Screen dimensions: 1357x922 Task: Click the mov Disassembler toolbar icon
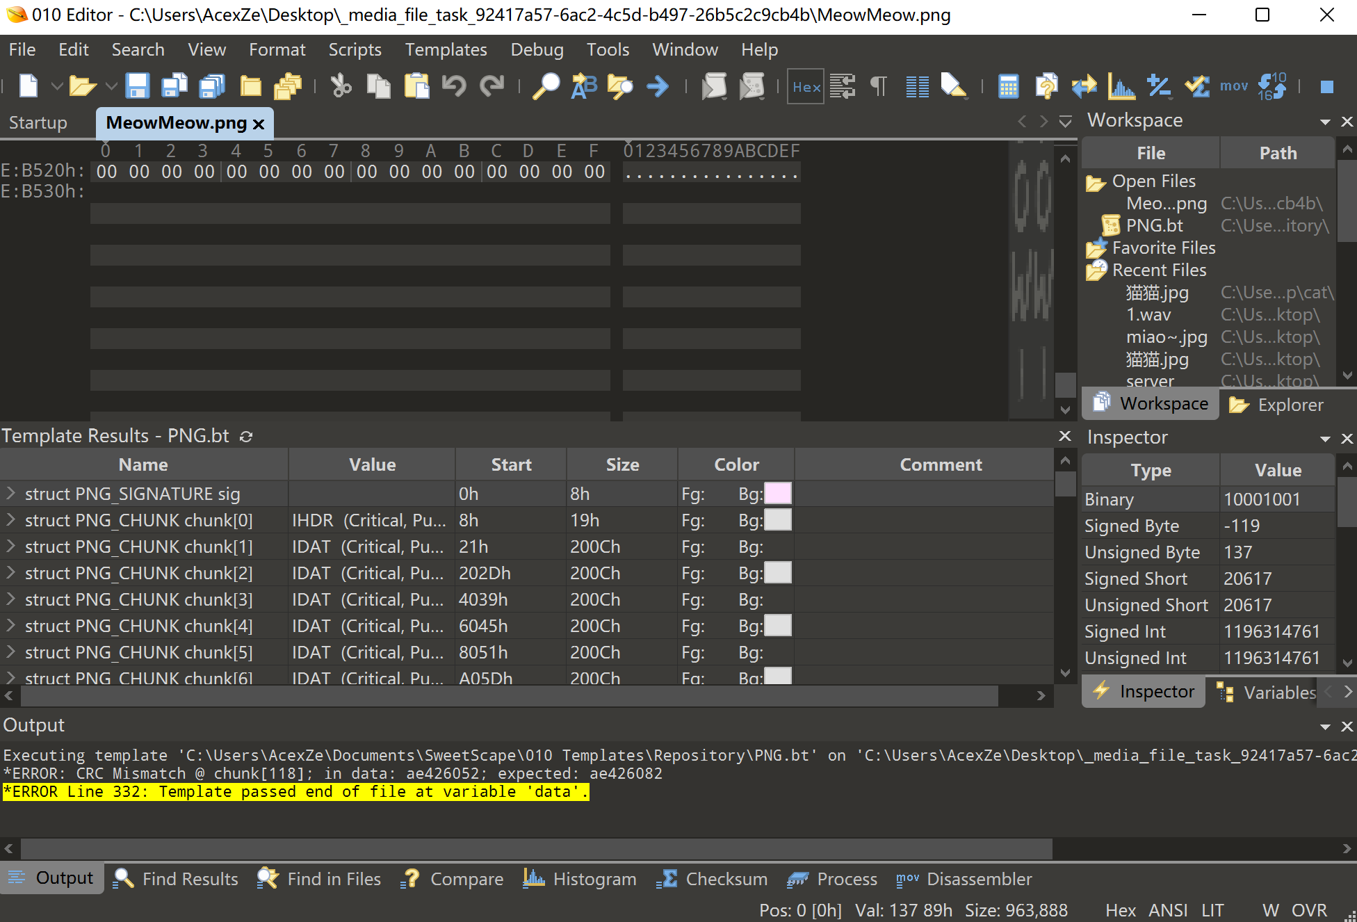coord(1234,86)
